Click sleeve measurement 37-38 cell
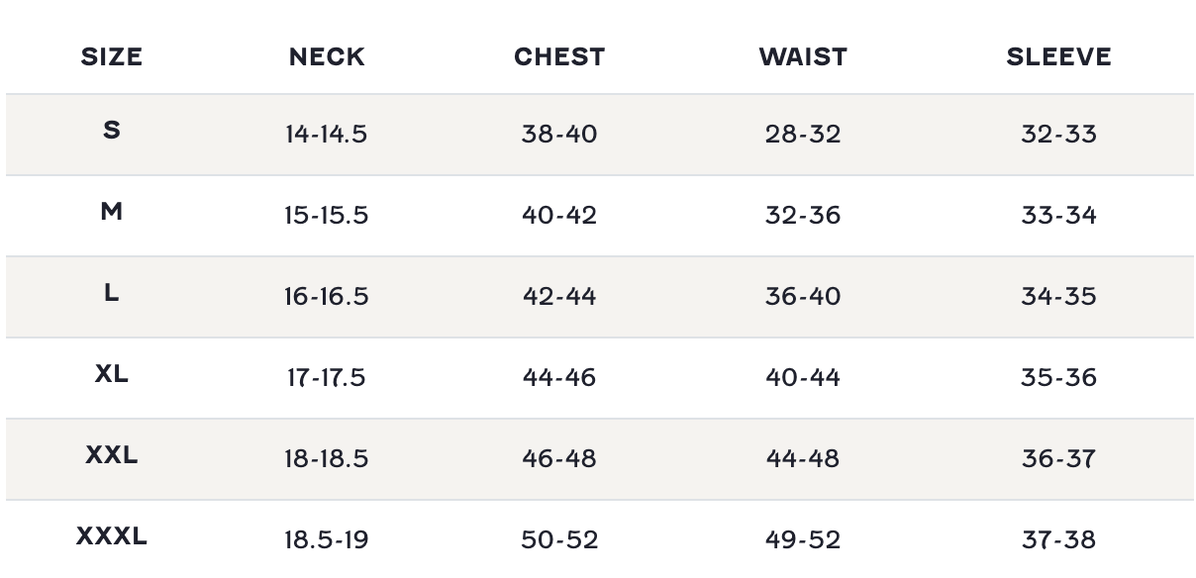The width and height of the screenshot is (1196, 578). [x=1058, y=540]
